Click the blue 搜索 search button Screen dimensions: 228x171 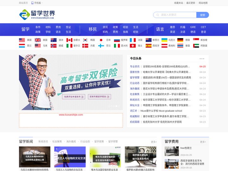pyautogui.click(x=203, y=15)
